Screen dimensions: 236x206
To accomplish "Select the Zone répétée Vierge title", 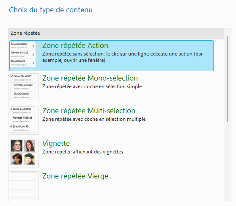I will (x=75, y=176).
